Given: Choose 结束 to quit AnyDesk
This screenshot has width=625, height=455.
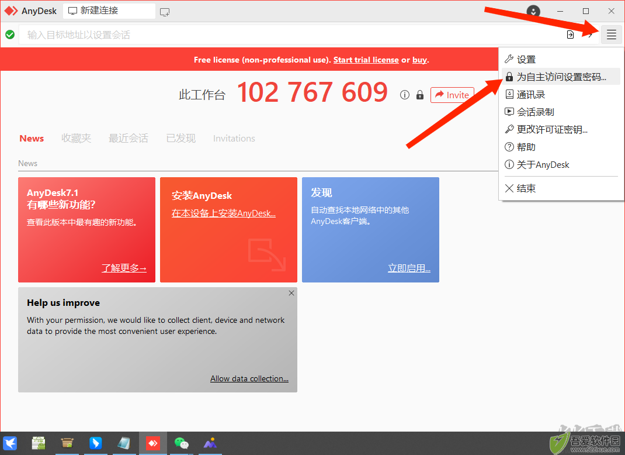Looking at the screenshot, I should (561, 188).
